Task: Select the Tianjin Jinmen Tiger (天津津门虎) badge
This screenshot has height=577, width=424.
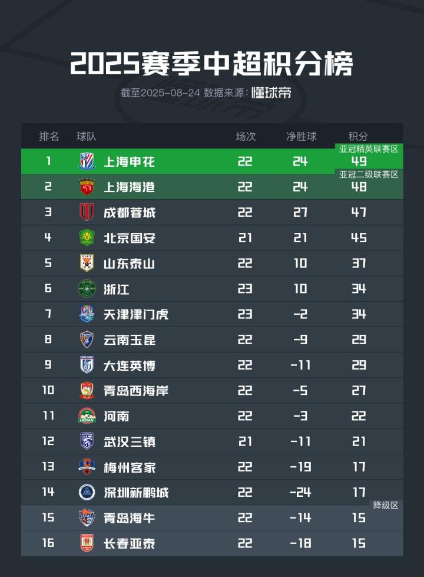Action: 87,314
